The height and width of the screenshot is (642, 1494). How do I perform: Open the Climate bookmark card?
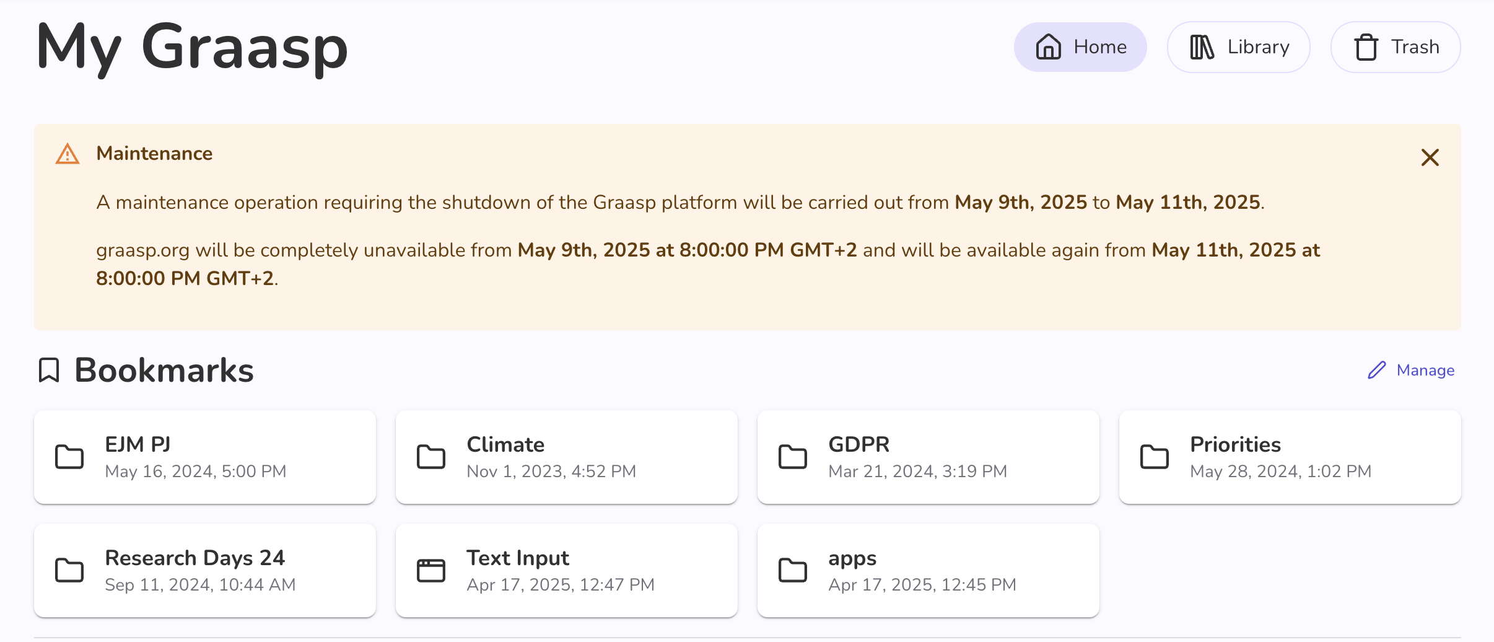[566, 457]
